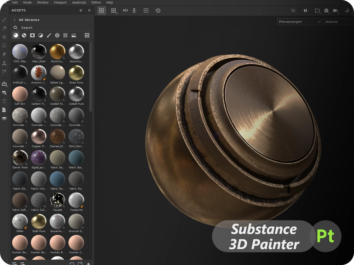Open the Python menu

point(96,2)
